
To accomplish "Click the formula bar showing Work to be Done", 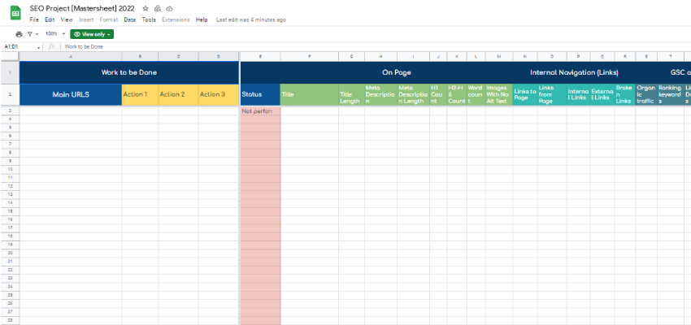I will pos(244,47).
